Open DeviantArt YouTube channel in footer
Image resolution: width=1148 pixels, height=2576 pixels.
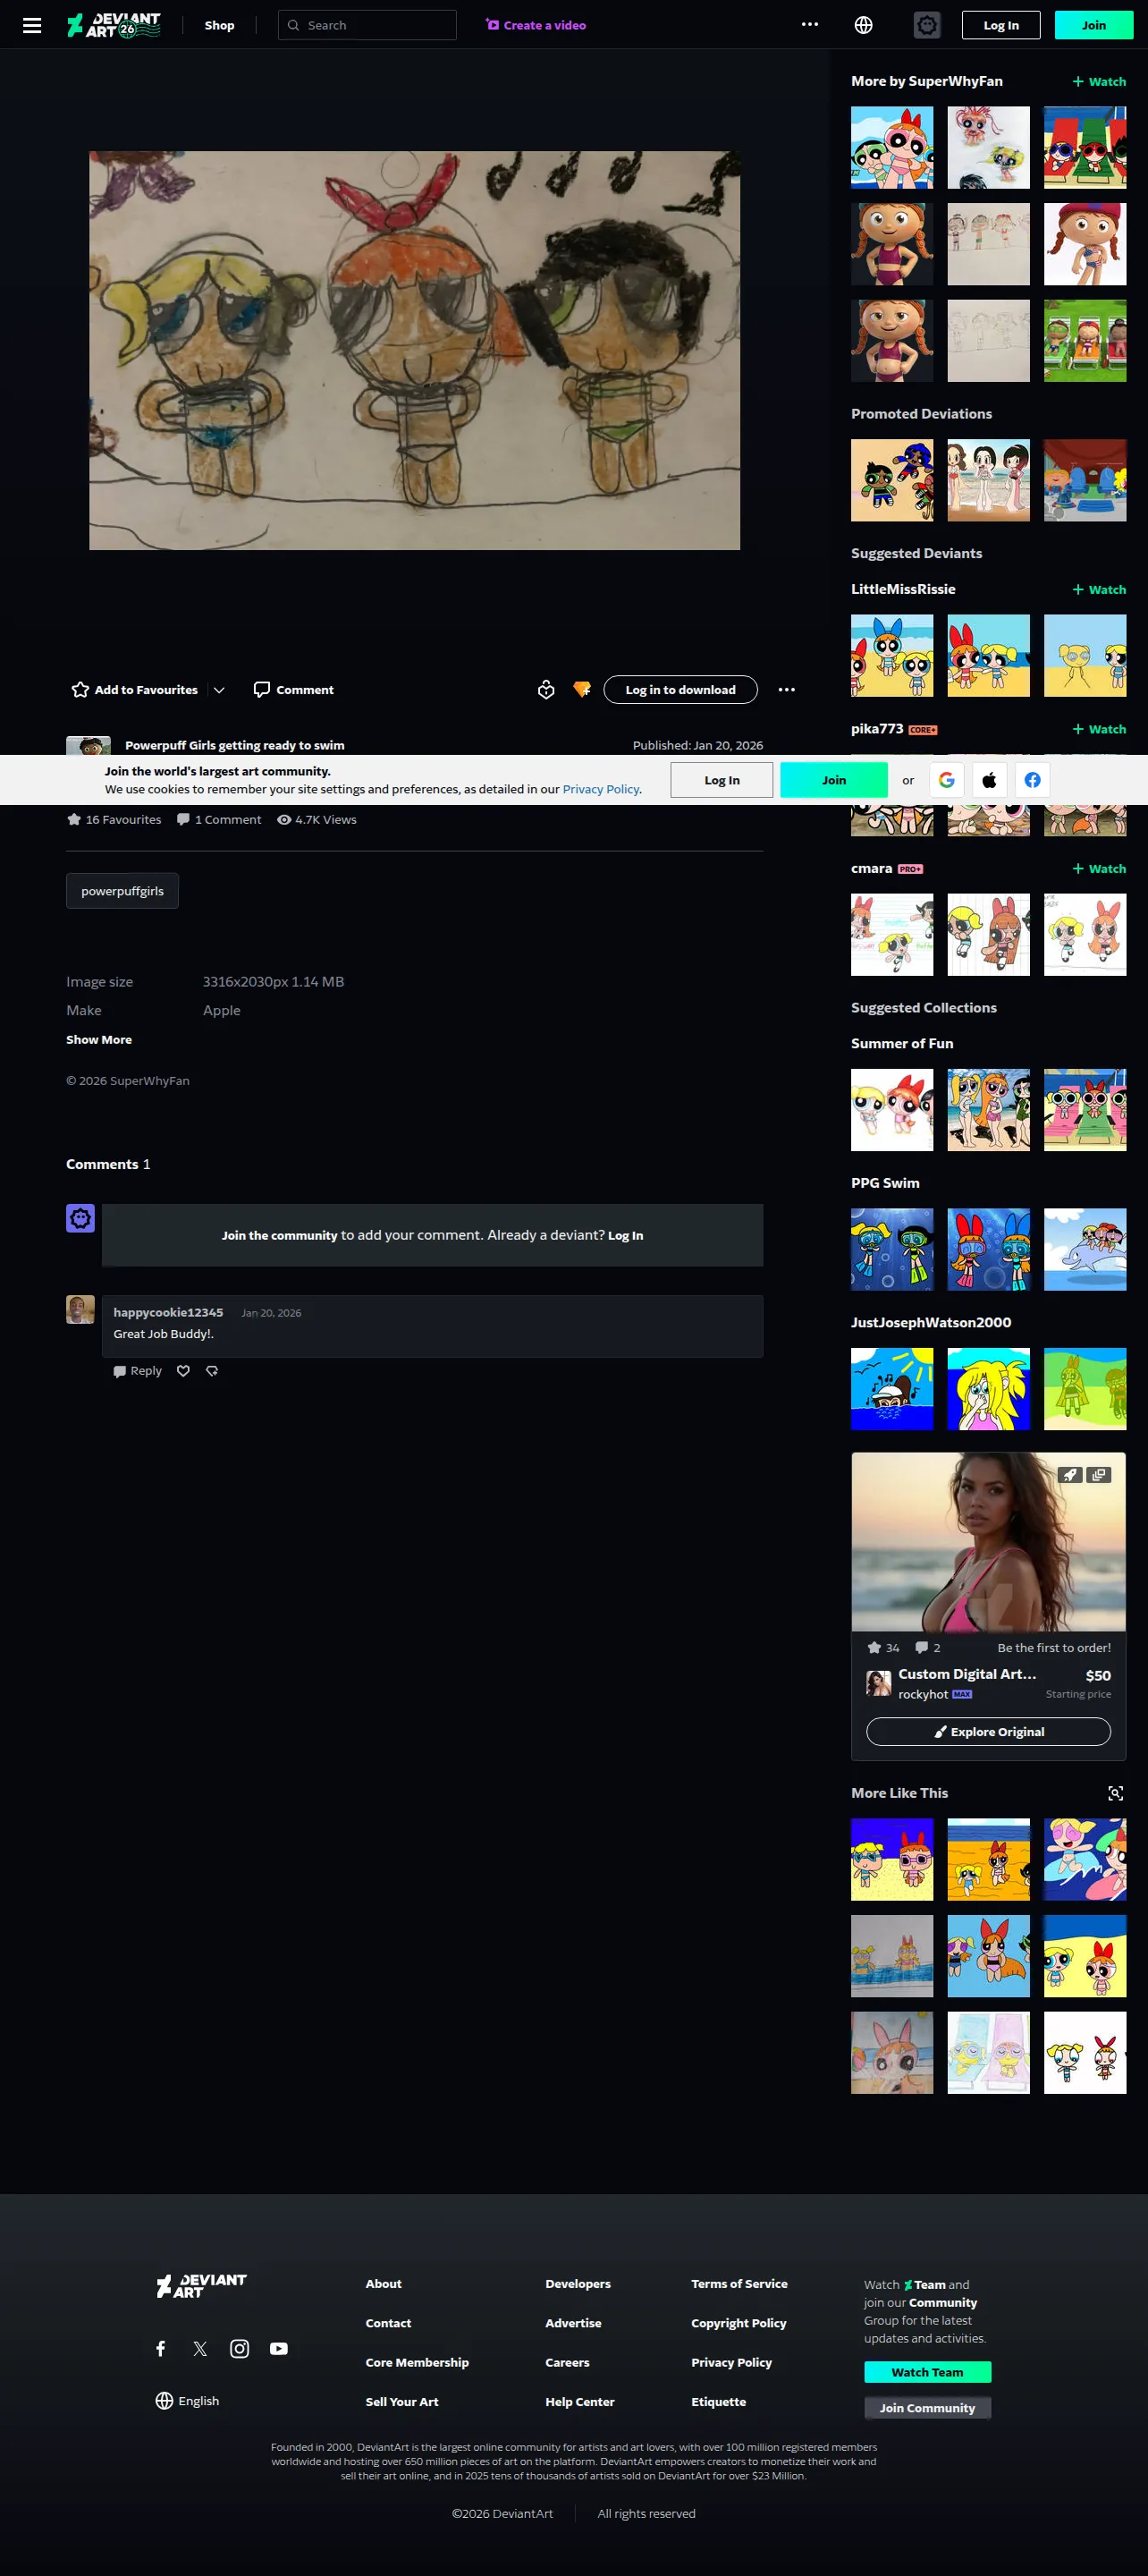(279, 2349)
